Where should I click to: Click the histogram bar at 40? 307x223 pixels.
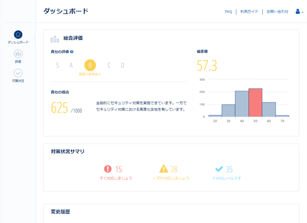click(x=242, y=104)
